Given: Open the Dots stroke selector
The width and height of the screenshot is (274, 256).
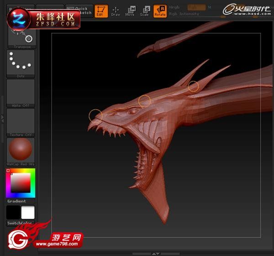Looking at the screenshot, I should 21,64.
